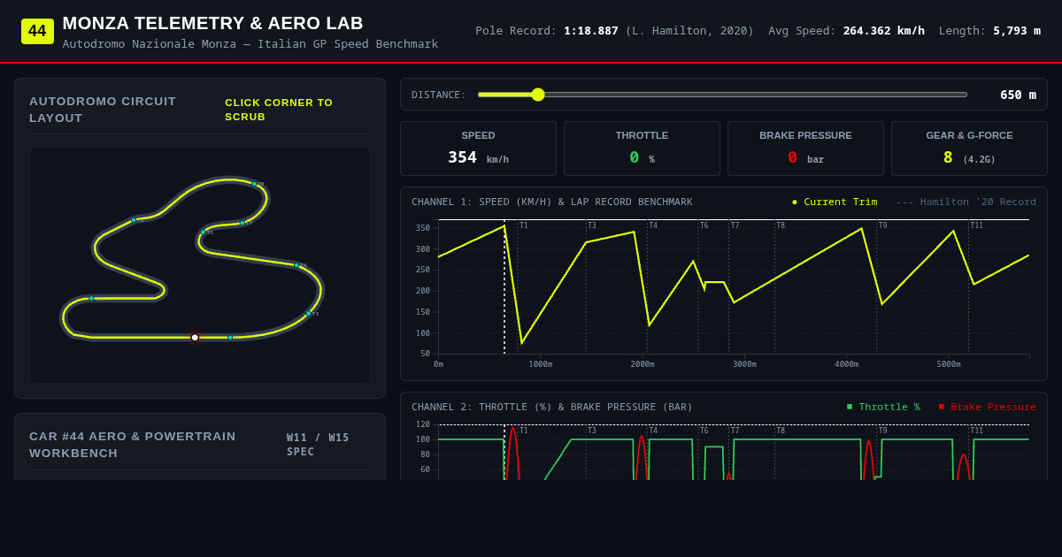Click the 2000m label on speed chart axis

point(643,364)
